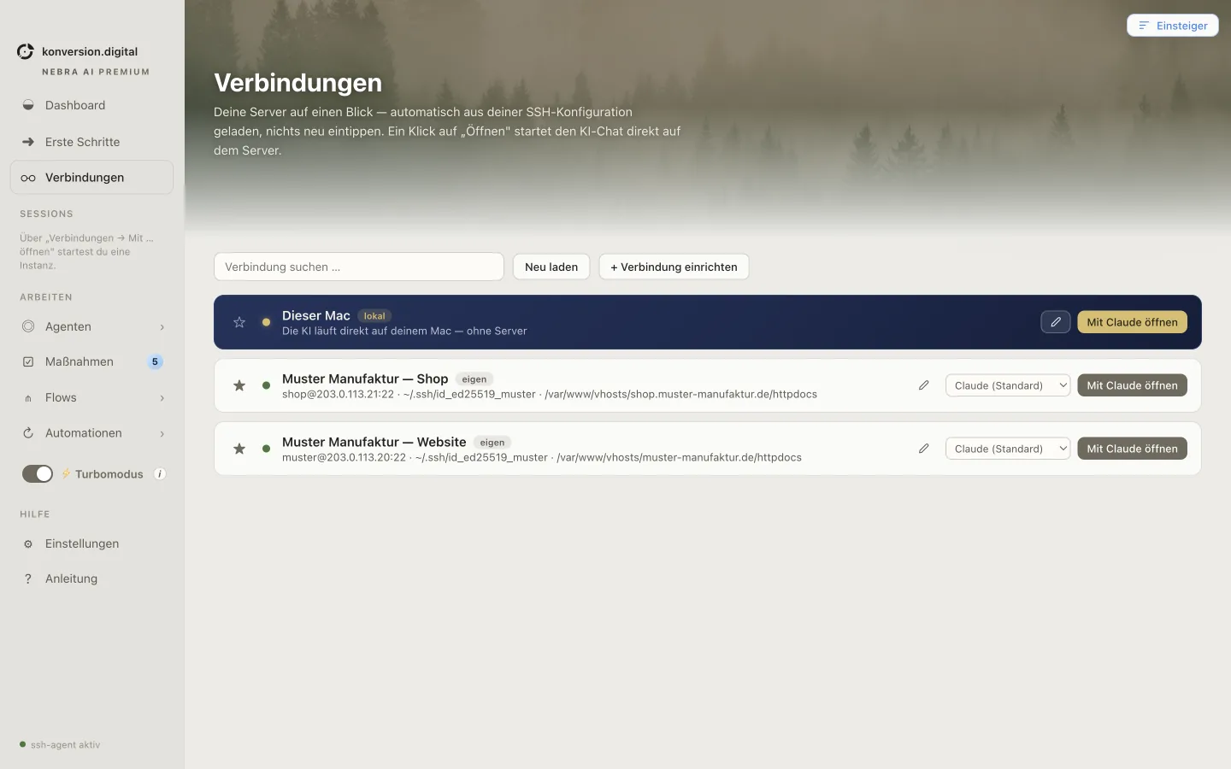This screenshot has width=1231, height=769.
Task: Click the konversion.digital logo icon
Action: [x=26, y=51]
